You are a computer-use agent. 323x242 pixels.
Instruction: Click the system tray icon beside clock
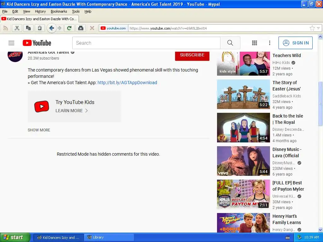tap(300, 238)
